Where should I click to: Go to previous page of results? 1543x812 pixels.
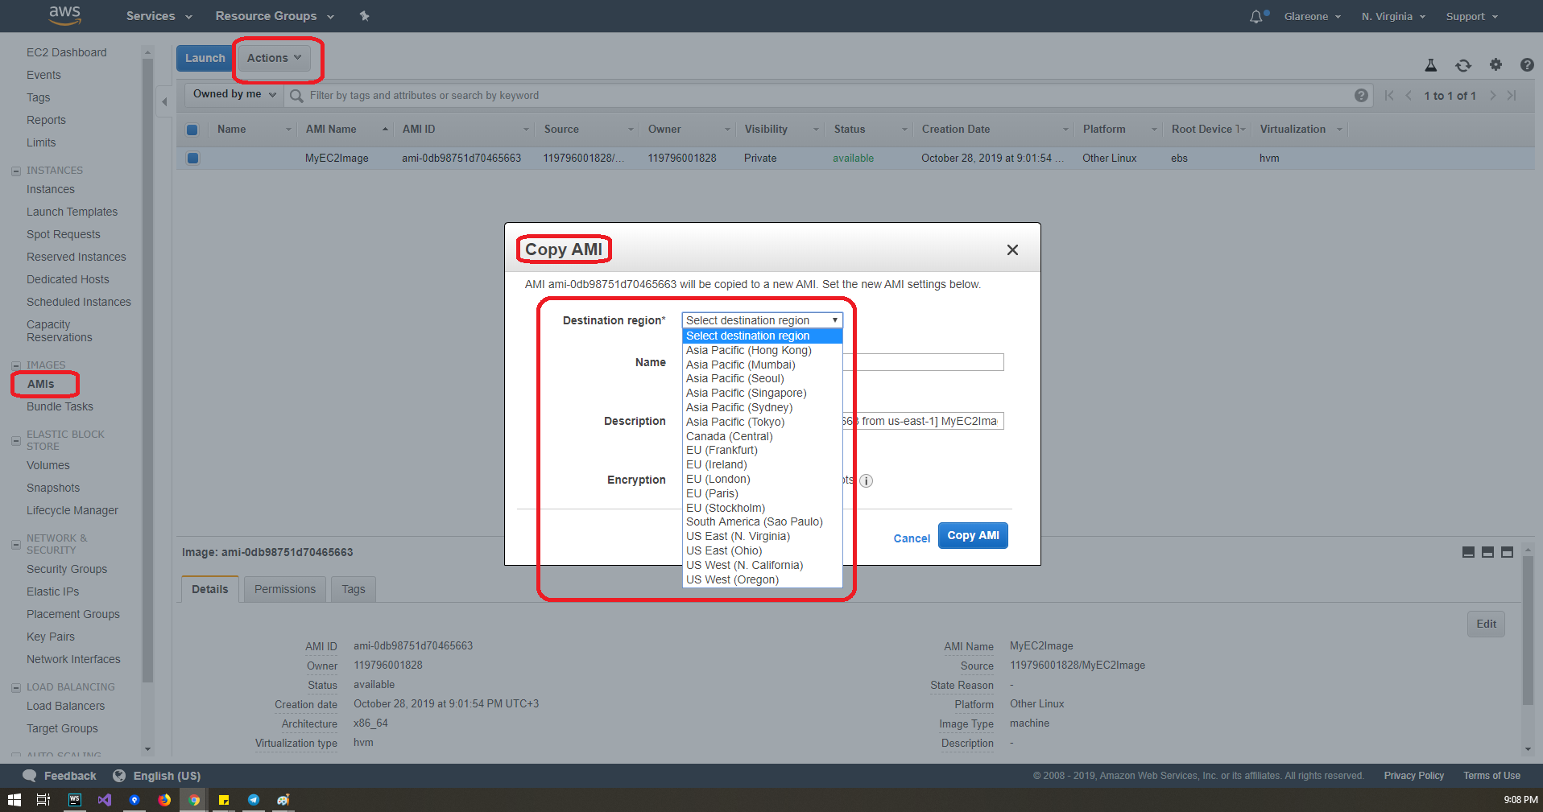1409,95
